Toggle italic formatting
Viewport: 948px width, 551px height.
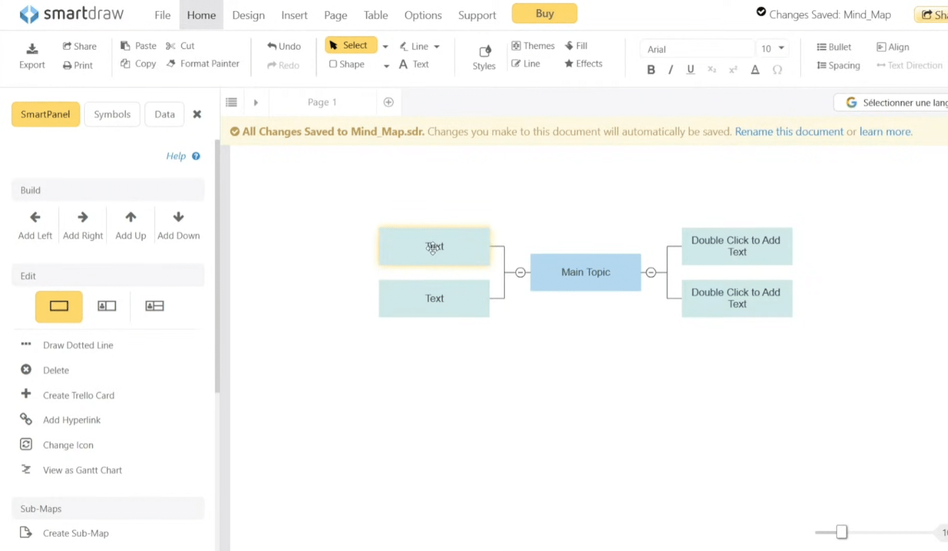pos(670,69)
